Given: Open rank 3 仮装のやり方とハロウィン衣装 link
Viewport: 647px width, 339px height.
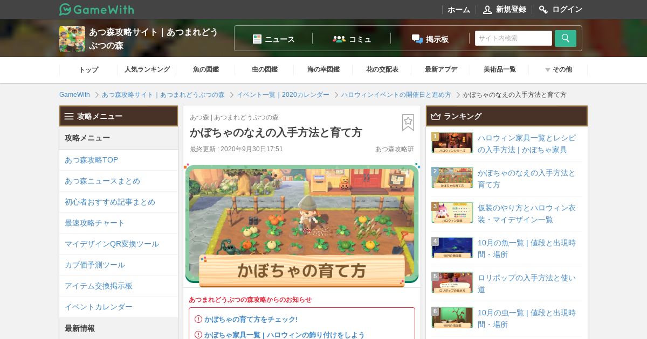Looking at the screenshot, I should 527,214.
